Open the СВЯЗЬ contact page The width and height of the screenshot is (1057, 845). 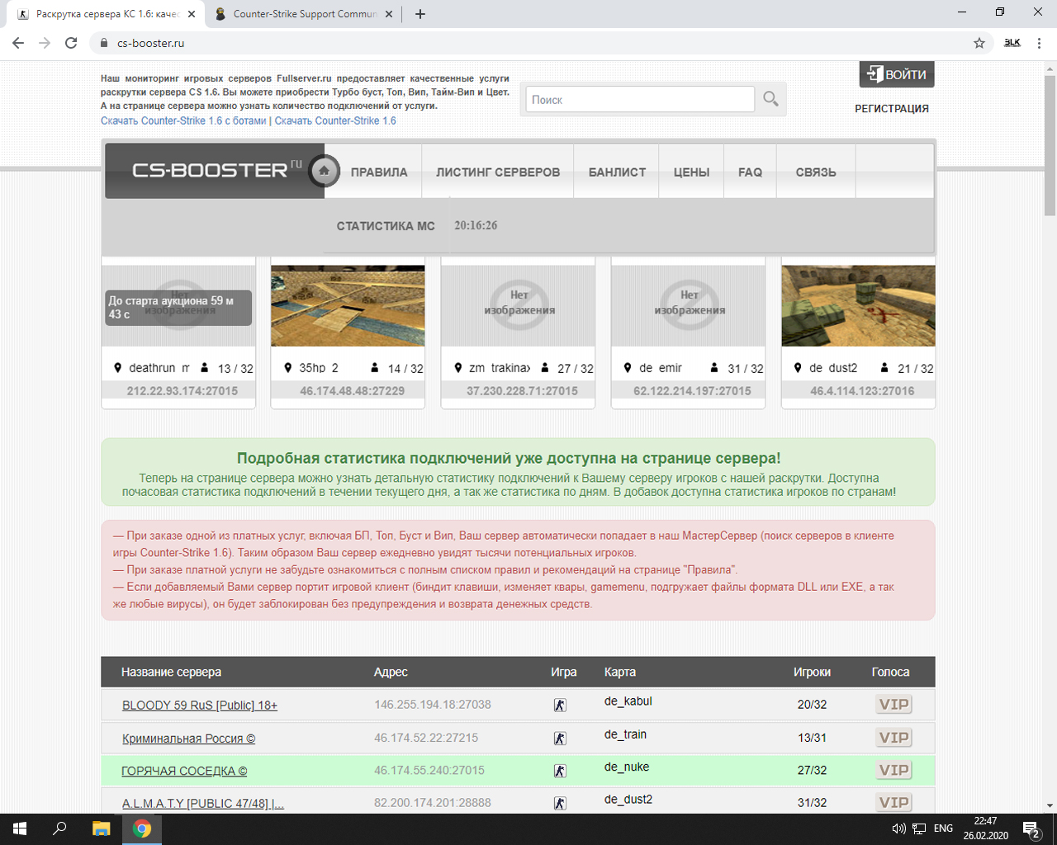(x=816, y=172)
